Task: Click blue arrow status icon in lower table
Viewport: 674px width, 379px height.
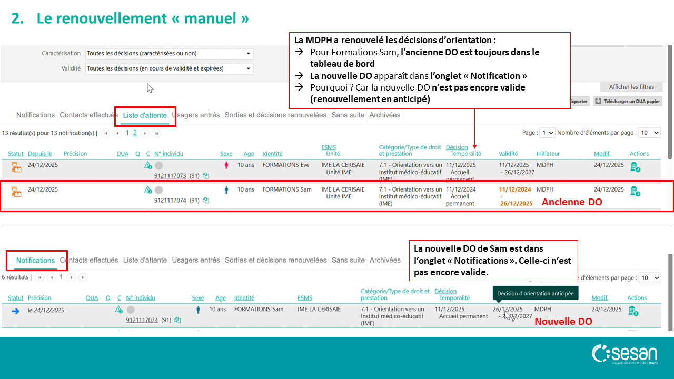Action: click(x=15, y=311)
